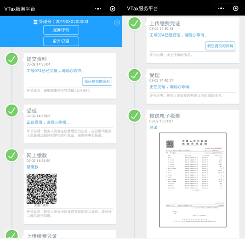Open the electronic tax certificate thumbnail
This screenshot has width=245, height=239.
coord(193,180)
